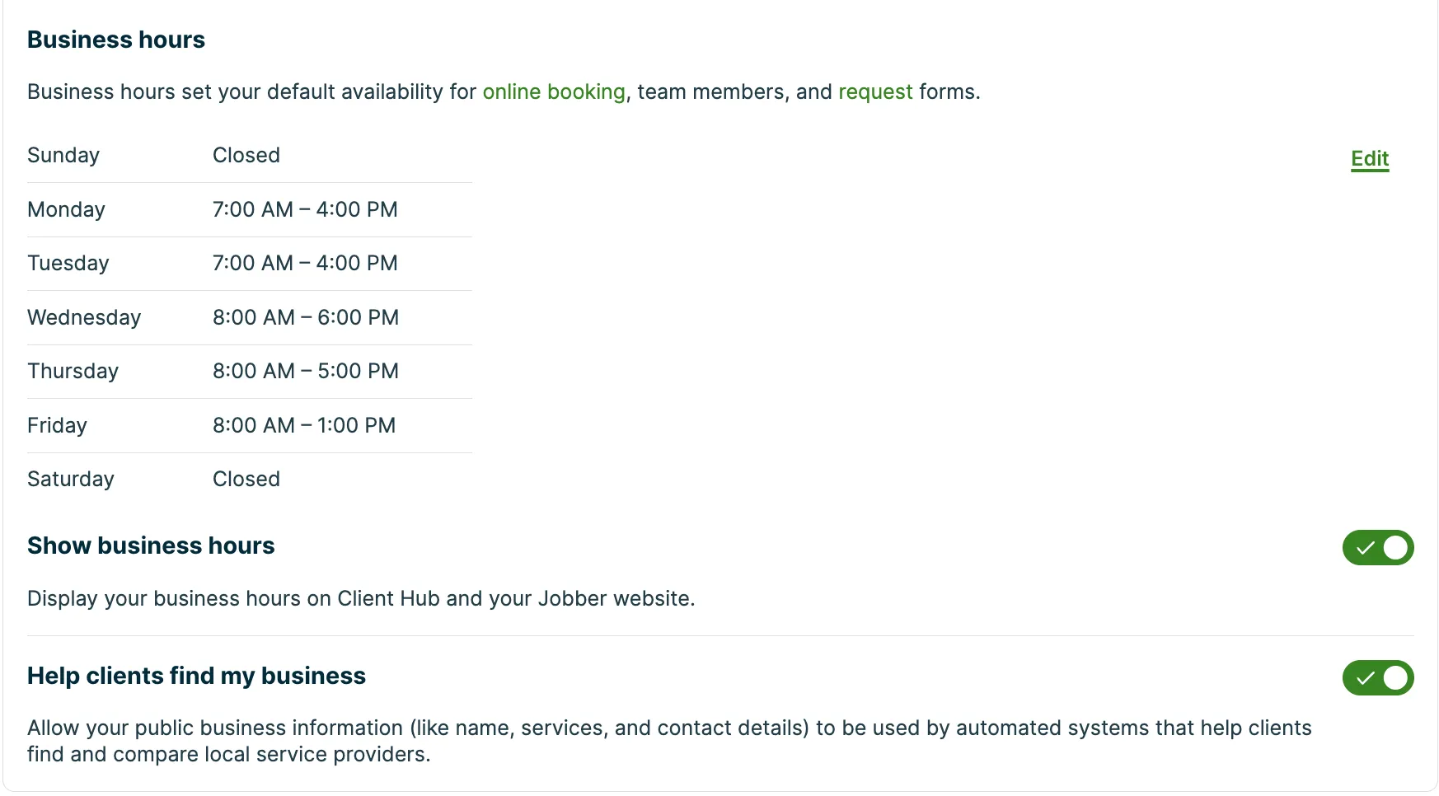This screenshot has height=796, width=1439.
Task: Select Thursday's 8:00 AM – 5:00 PM hours
Action: (306, 371)
